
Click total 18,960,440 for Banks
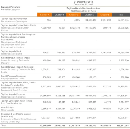pyautogui.click(x=123, y=53)
